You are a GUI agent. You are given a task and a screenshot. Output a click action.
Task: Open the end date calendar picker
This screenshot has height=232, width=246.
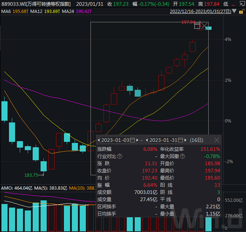point(180,140)
